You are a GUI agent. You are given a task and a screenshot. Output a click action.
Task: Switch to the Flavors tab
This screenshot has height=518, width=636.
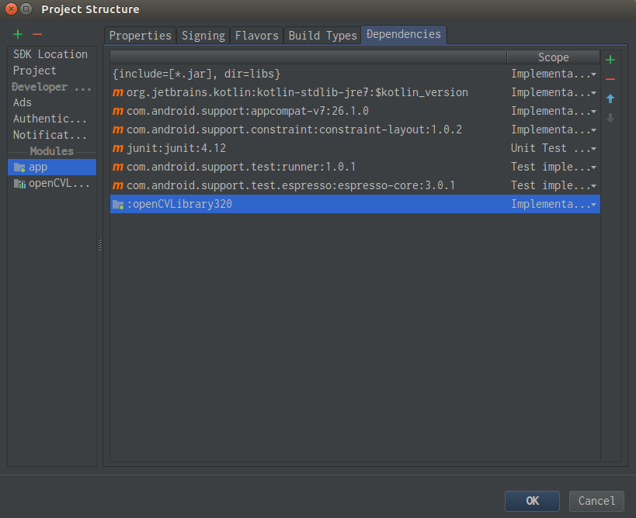(x=257, y=36)
